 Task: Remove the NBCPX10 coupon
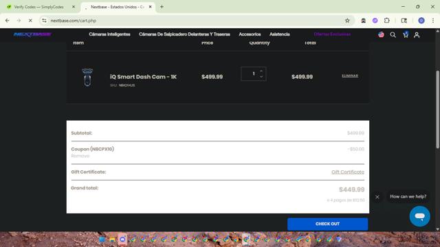coord(80,156)
